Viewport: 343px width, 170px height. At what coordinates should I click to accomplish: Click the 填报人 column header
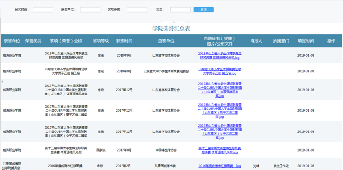click(256, 41)
